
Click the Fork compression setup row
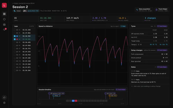pos(149,54)
